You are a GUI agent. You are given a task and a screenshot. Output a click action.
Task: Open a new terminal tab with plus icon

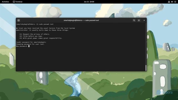tap(19, 20)
